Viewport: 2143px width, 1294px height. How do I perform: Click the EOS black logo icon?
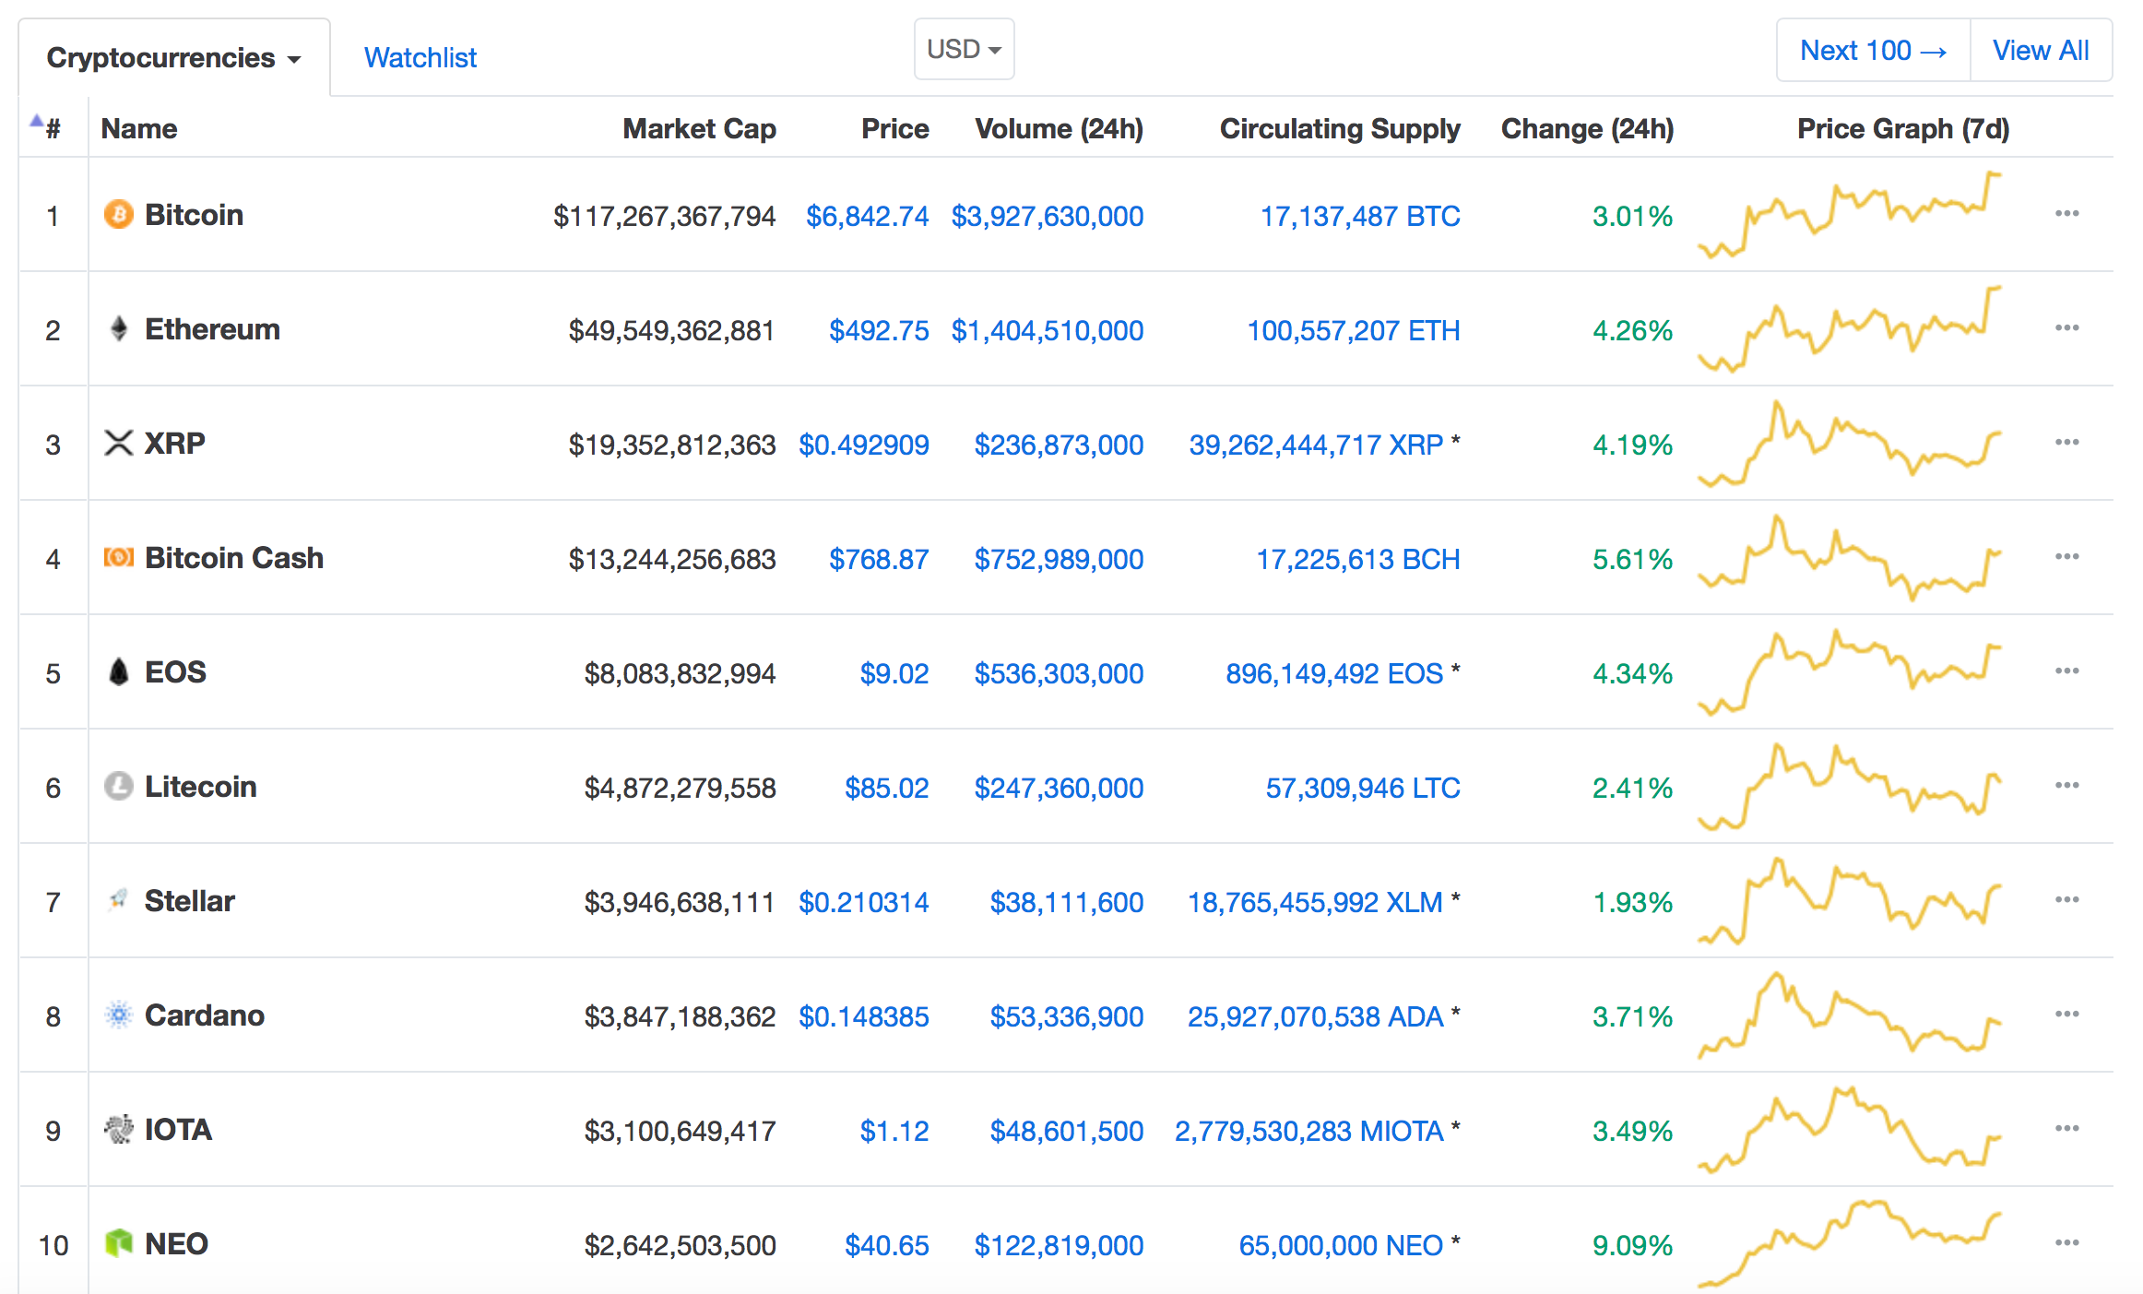click(119, 671)
